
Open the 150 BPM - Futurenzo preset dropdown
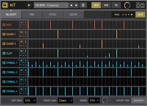(51, 5)
